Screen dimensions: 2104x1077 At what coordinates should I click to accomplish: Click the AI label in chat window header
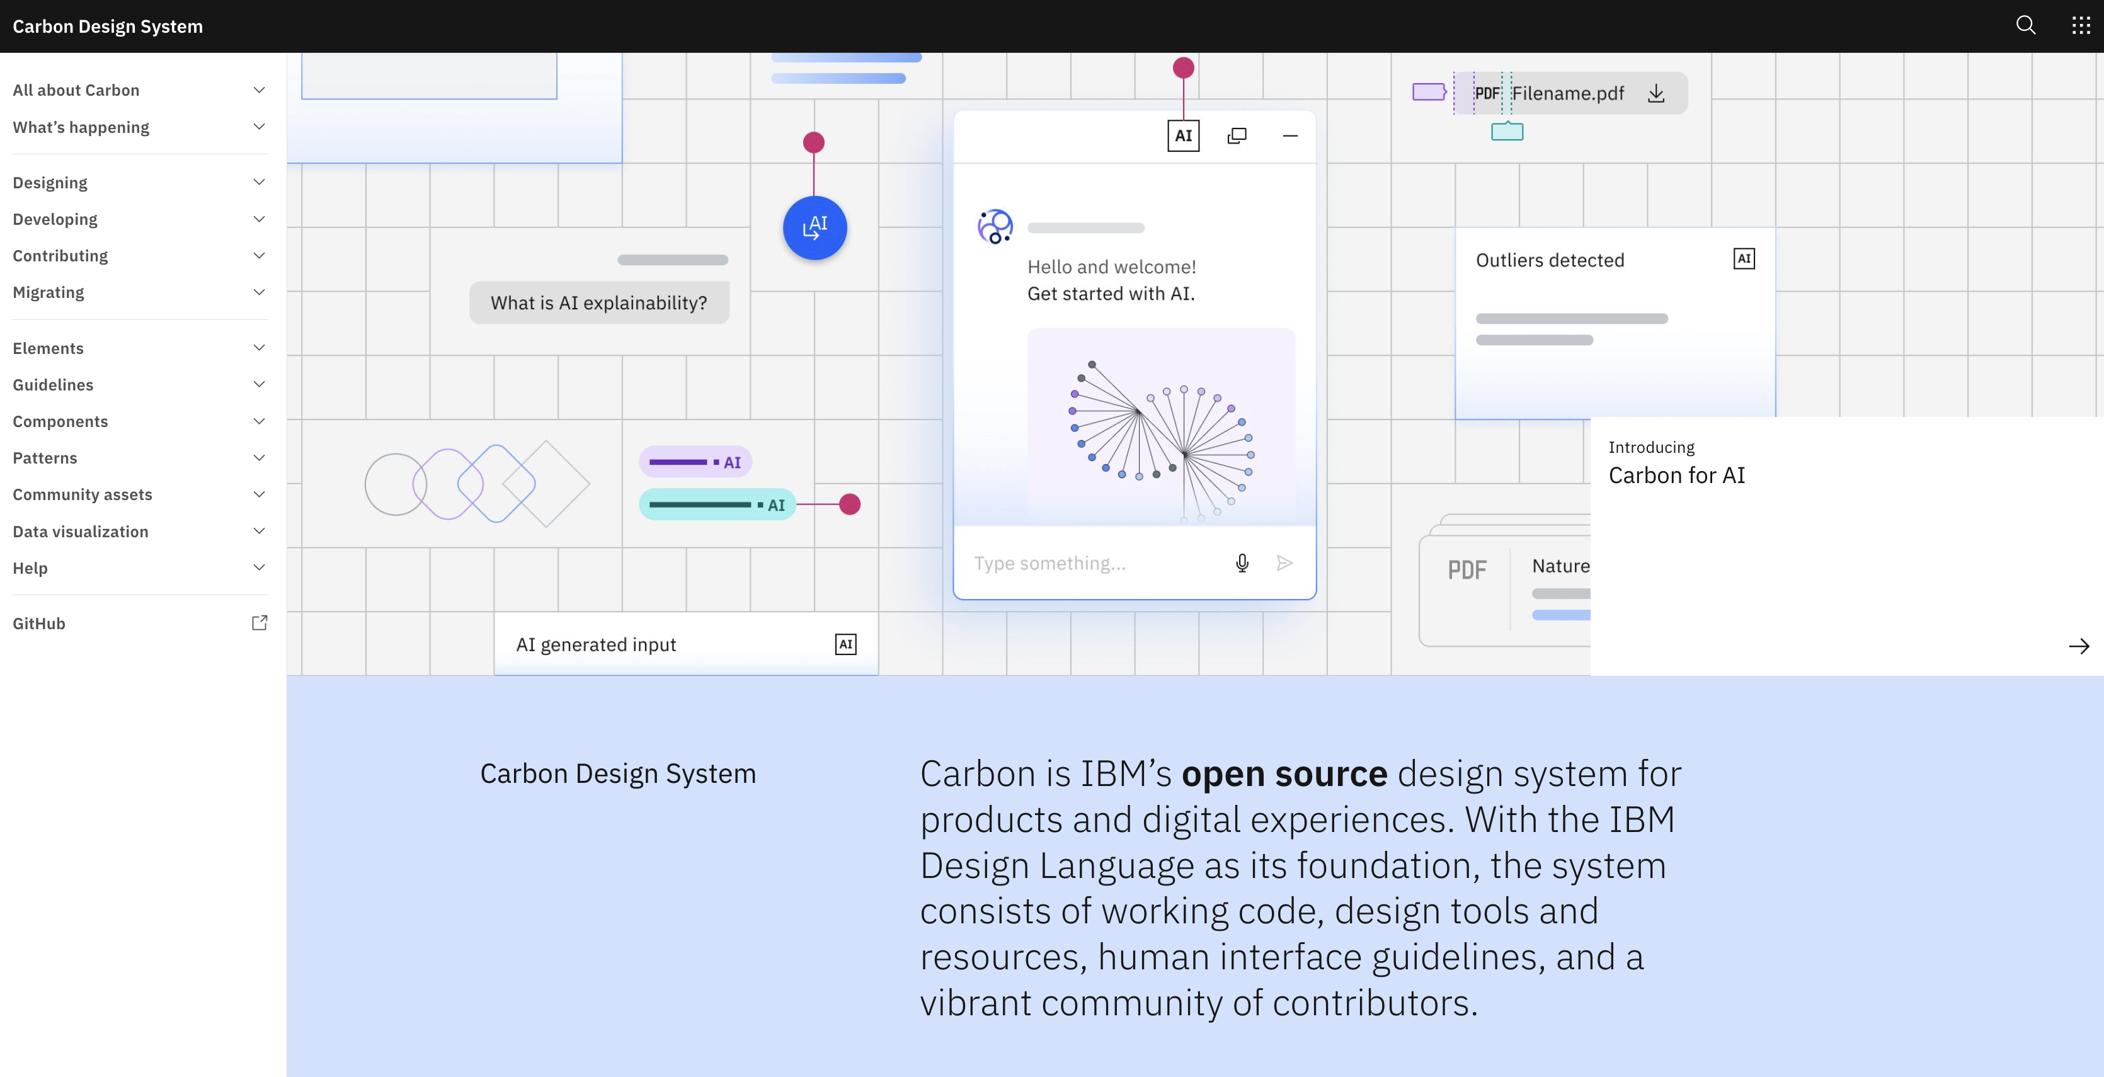[1184, 135]
